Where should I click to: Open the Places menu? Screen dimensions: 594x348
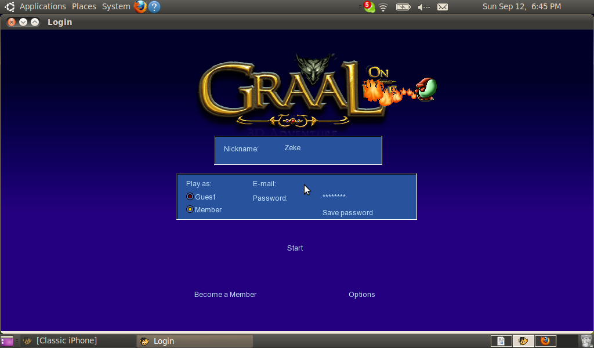coord(84,7)
